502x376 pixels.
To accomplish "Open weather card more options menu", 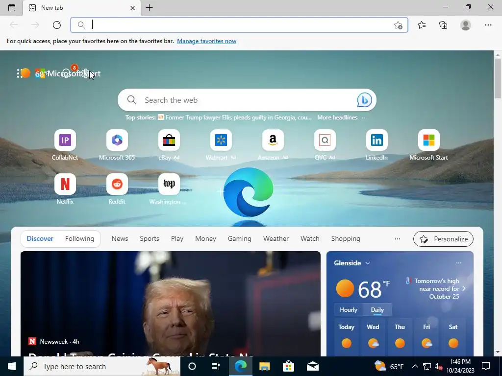I will (x=458, y=263).
